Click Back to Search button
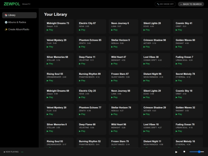The width and height of the screenshot is (208, 156). click(191, 4)
